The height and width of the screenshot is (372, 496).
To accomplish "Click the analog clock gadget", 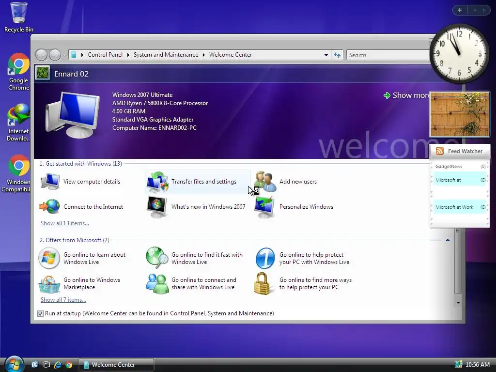I will click(x=459, y=53).
